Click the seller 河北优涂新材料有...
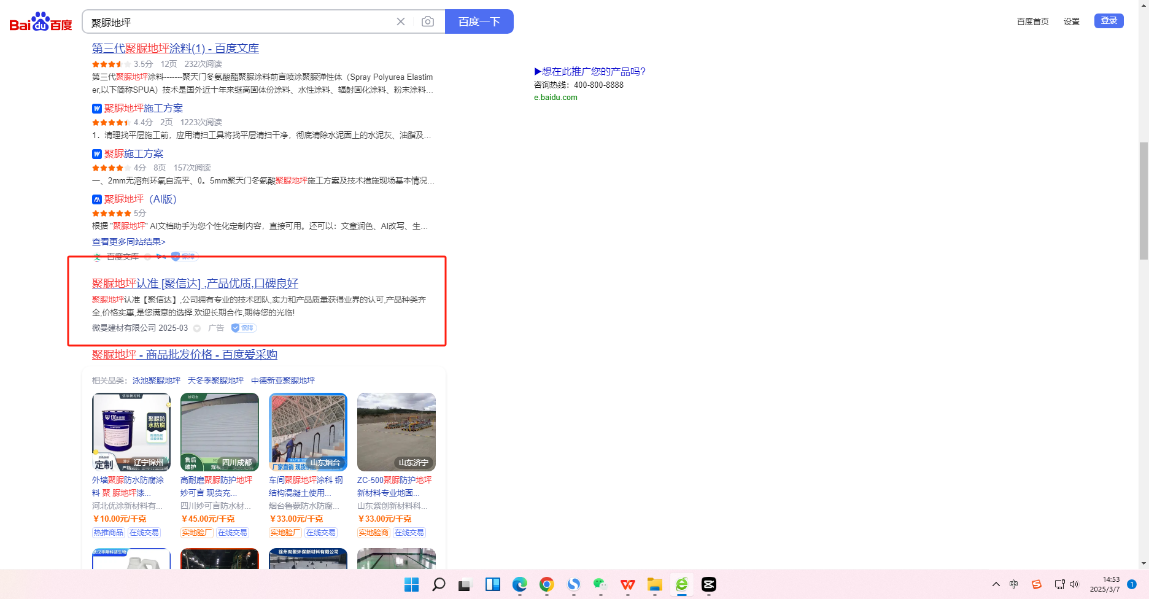Viewport: 1149px width, 599px height. [128, 506]
